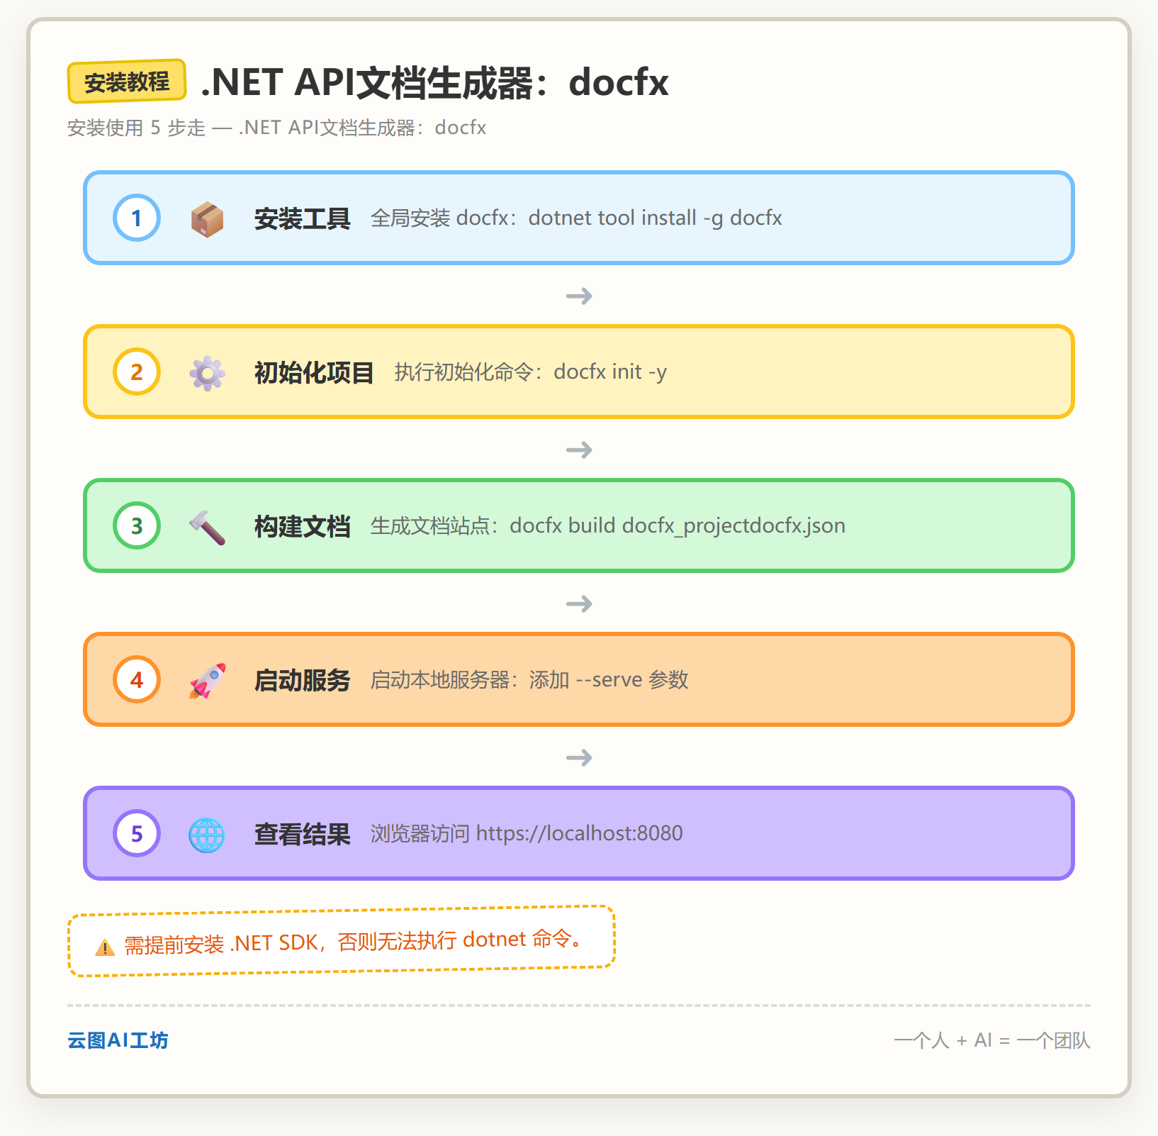Click the 云图AI工坊 brand label
Screen dimensions: 1158x1136
[x=118, y=1040]
